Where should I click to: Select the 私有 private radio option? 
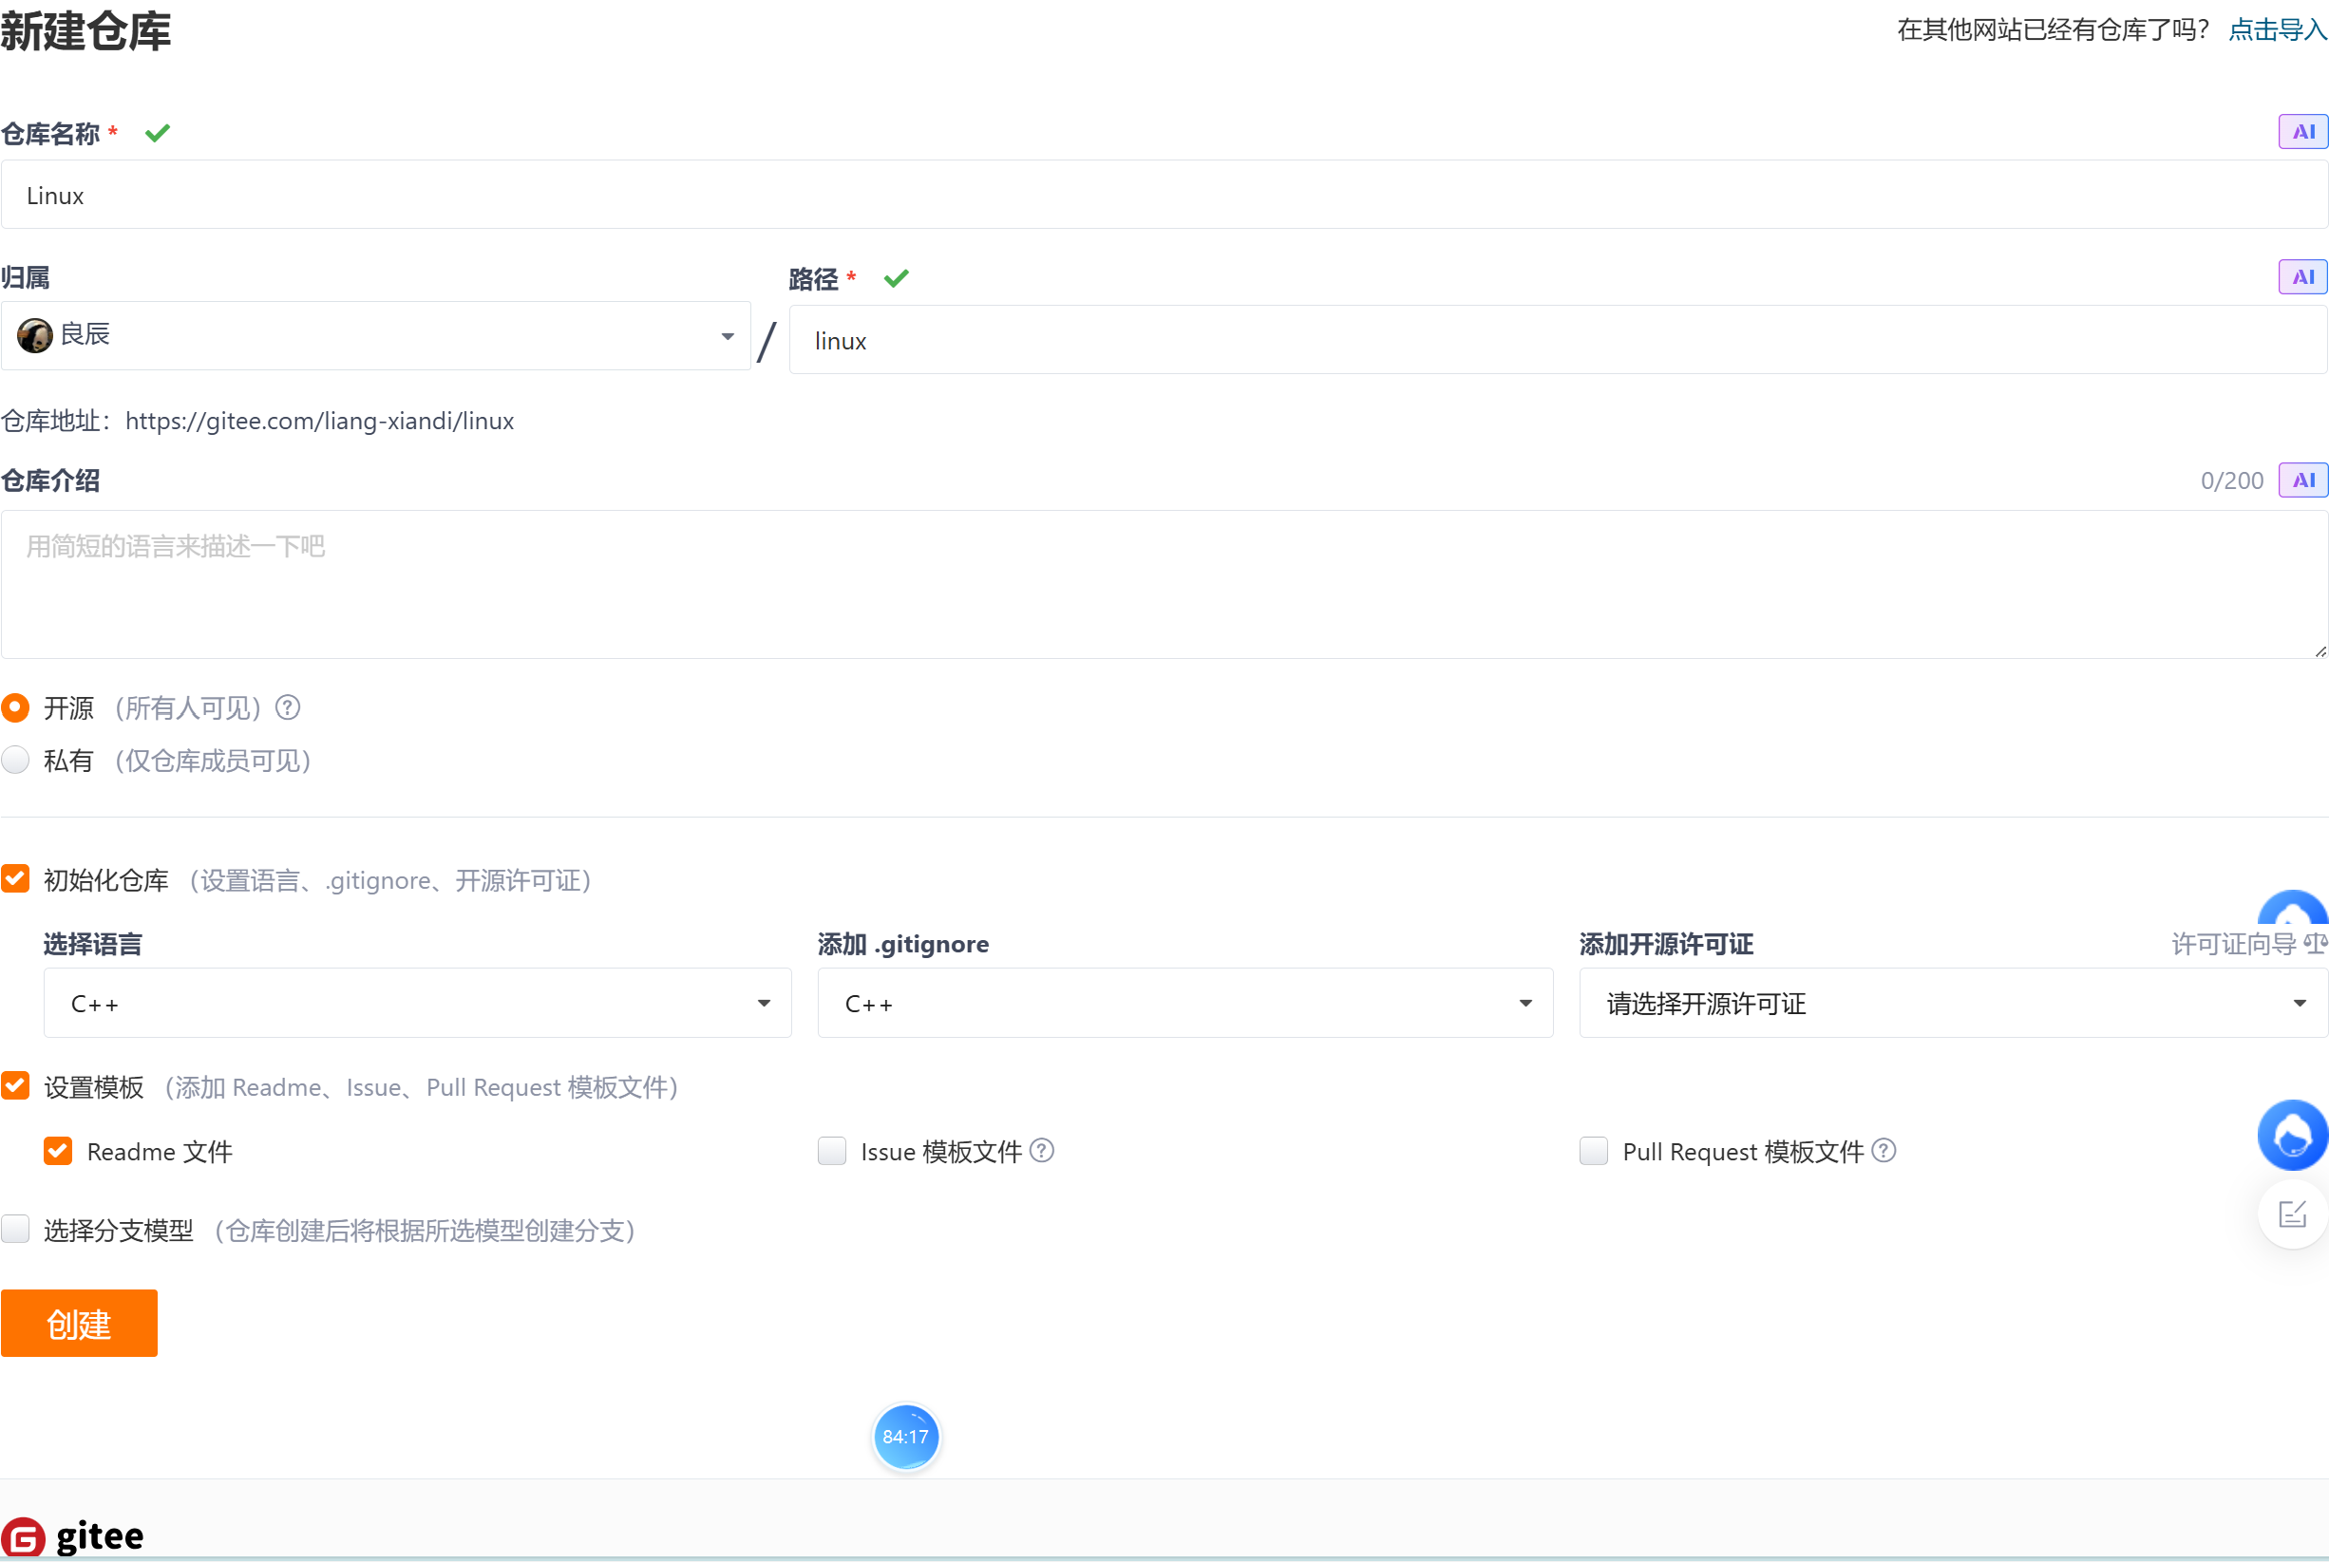click(x=16, y=760)
